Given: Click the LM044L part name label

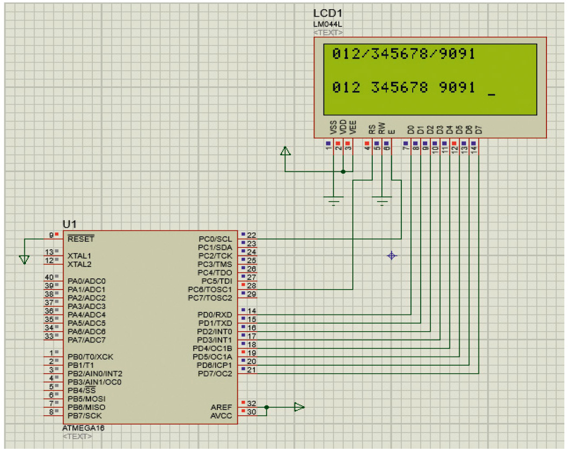Looking at the screenshot, I should pyautogui.click(x=327, y=24).
